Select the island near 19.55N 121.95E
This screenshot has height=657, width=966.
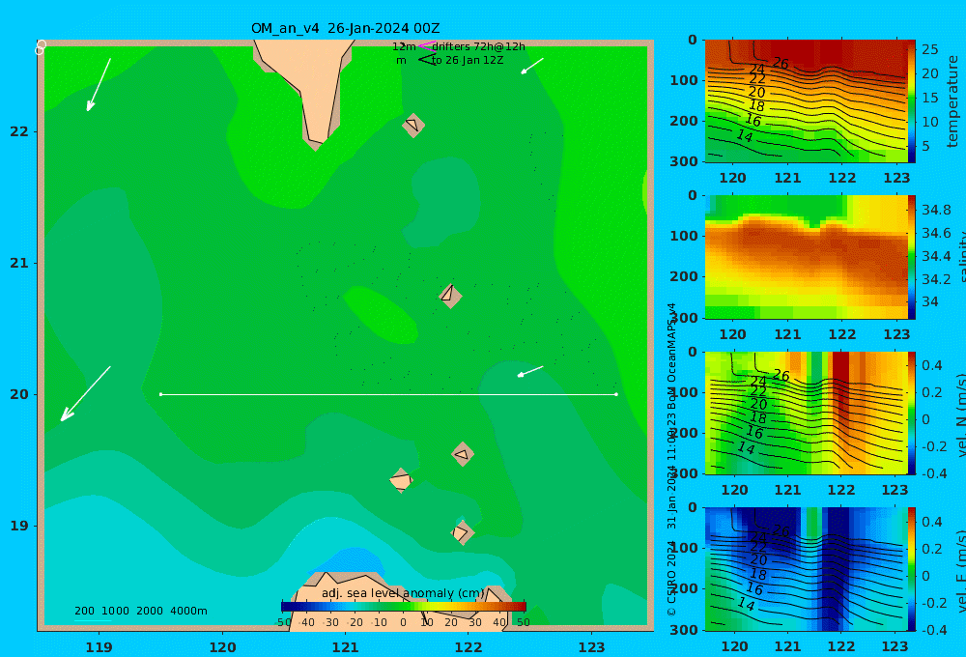pyautogui.click(x=462, y=454)
